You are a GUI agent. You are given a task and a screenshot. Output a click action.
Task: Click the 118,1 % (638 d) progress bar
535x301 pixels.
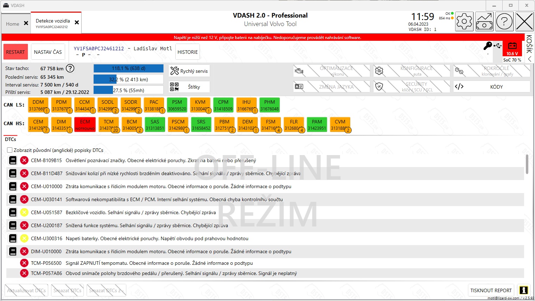128,68
